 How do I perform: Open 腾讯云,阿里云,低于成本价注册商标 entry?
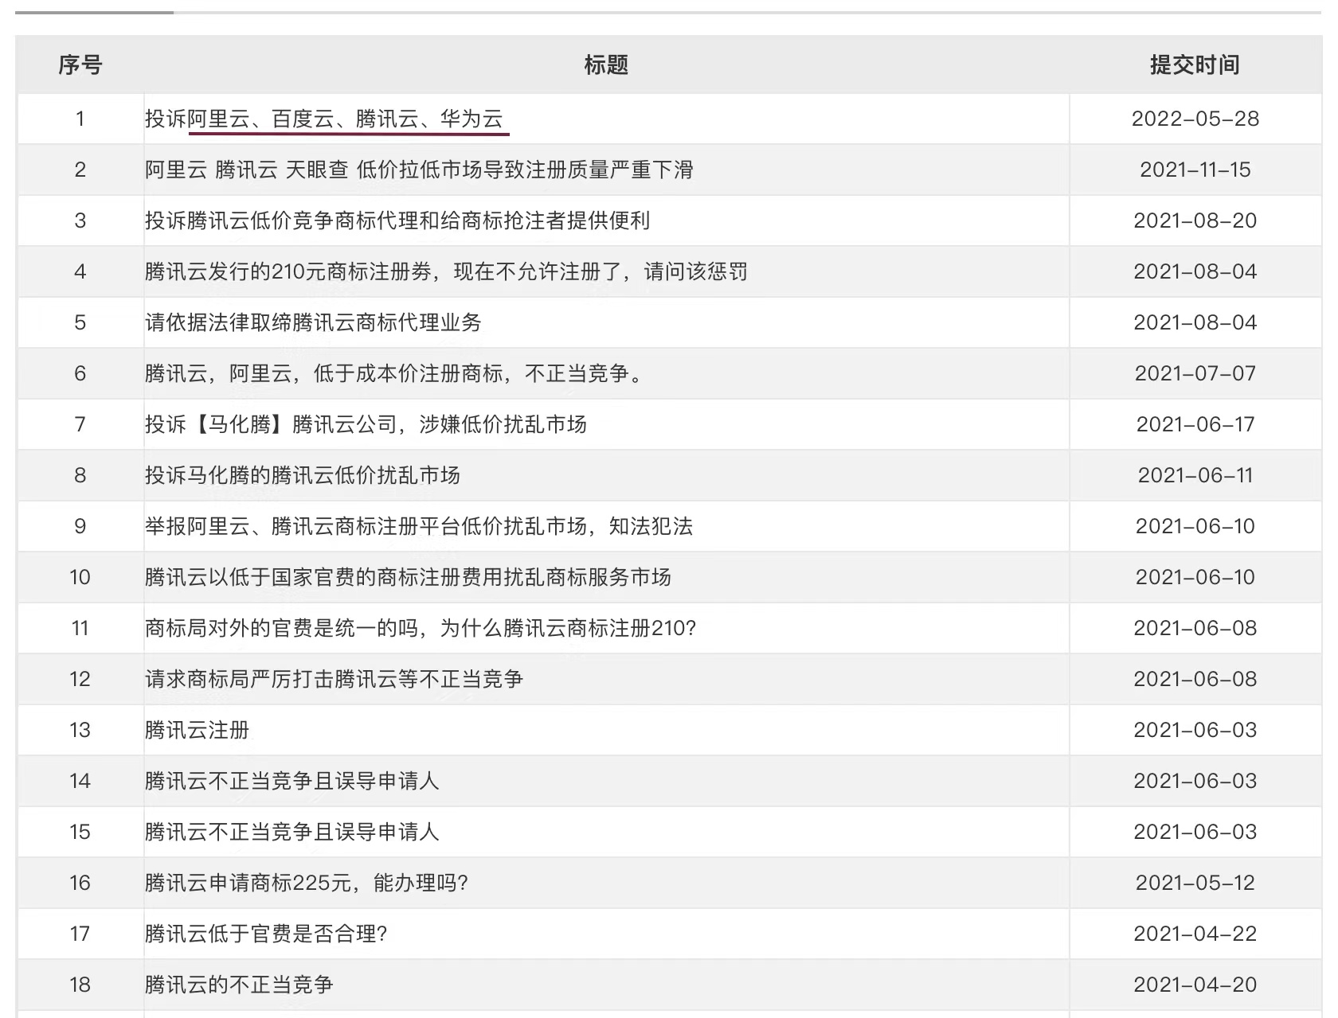(396, 373)
